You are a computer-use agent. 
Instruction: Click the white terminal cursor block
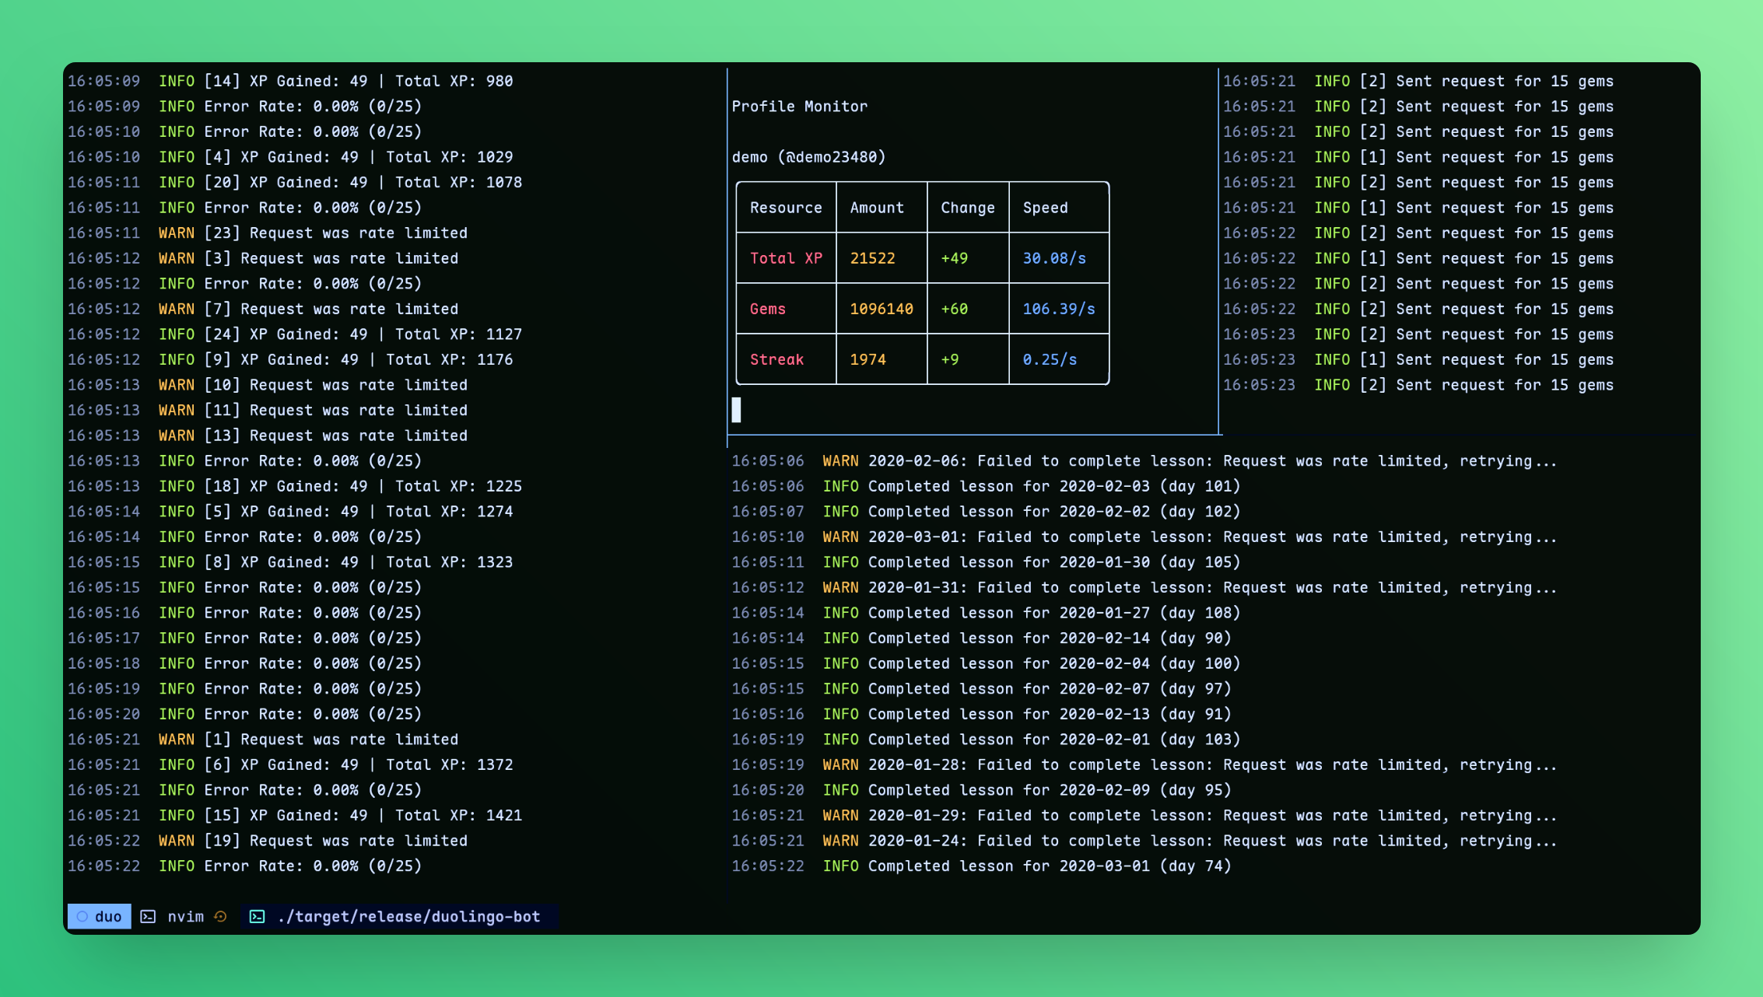(x=736, y=409)
